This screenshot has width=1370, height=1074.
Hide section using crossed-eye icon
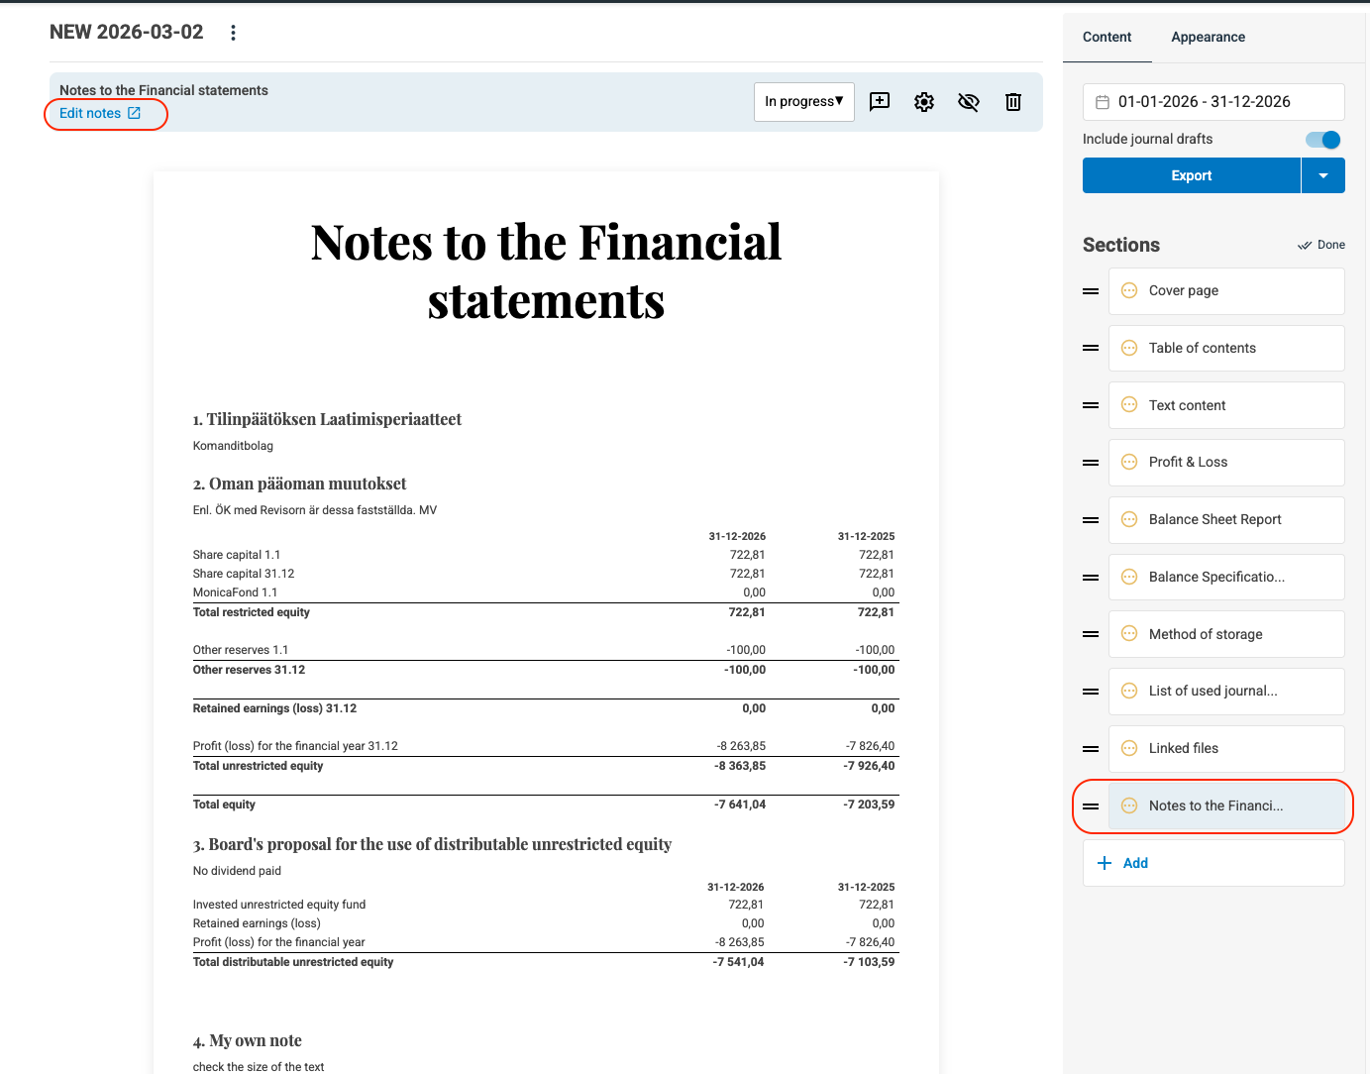(x=968, y=102)
